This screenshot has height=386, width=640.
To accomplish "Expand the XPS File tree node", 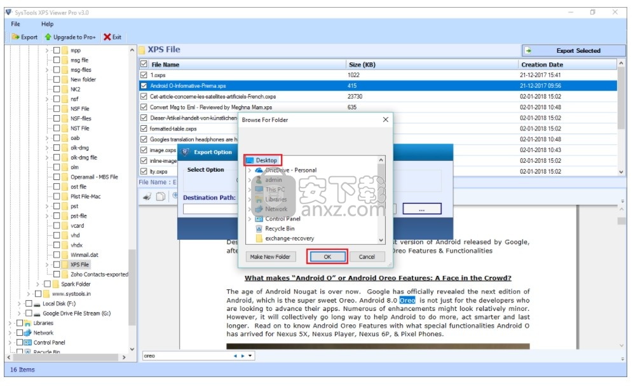I will click(47, 265).
